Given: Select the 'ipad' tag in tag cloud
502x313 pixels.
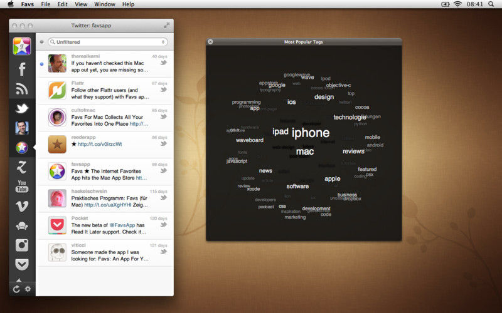Looking at the screenshot, I should coord(280,131).
